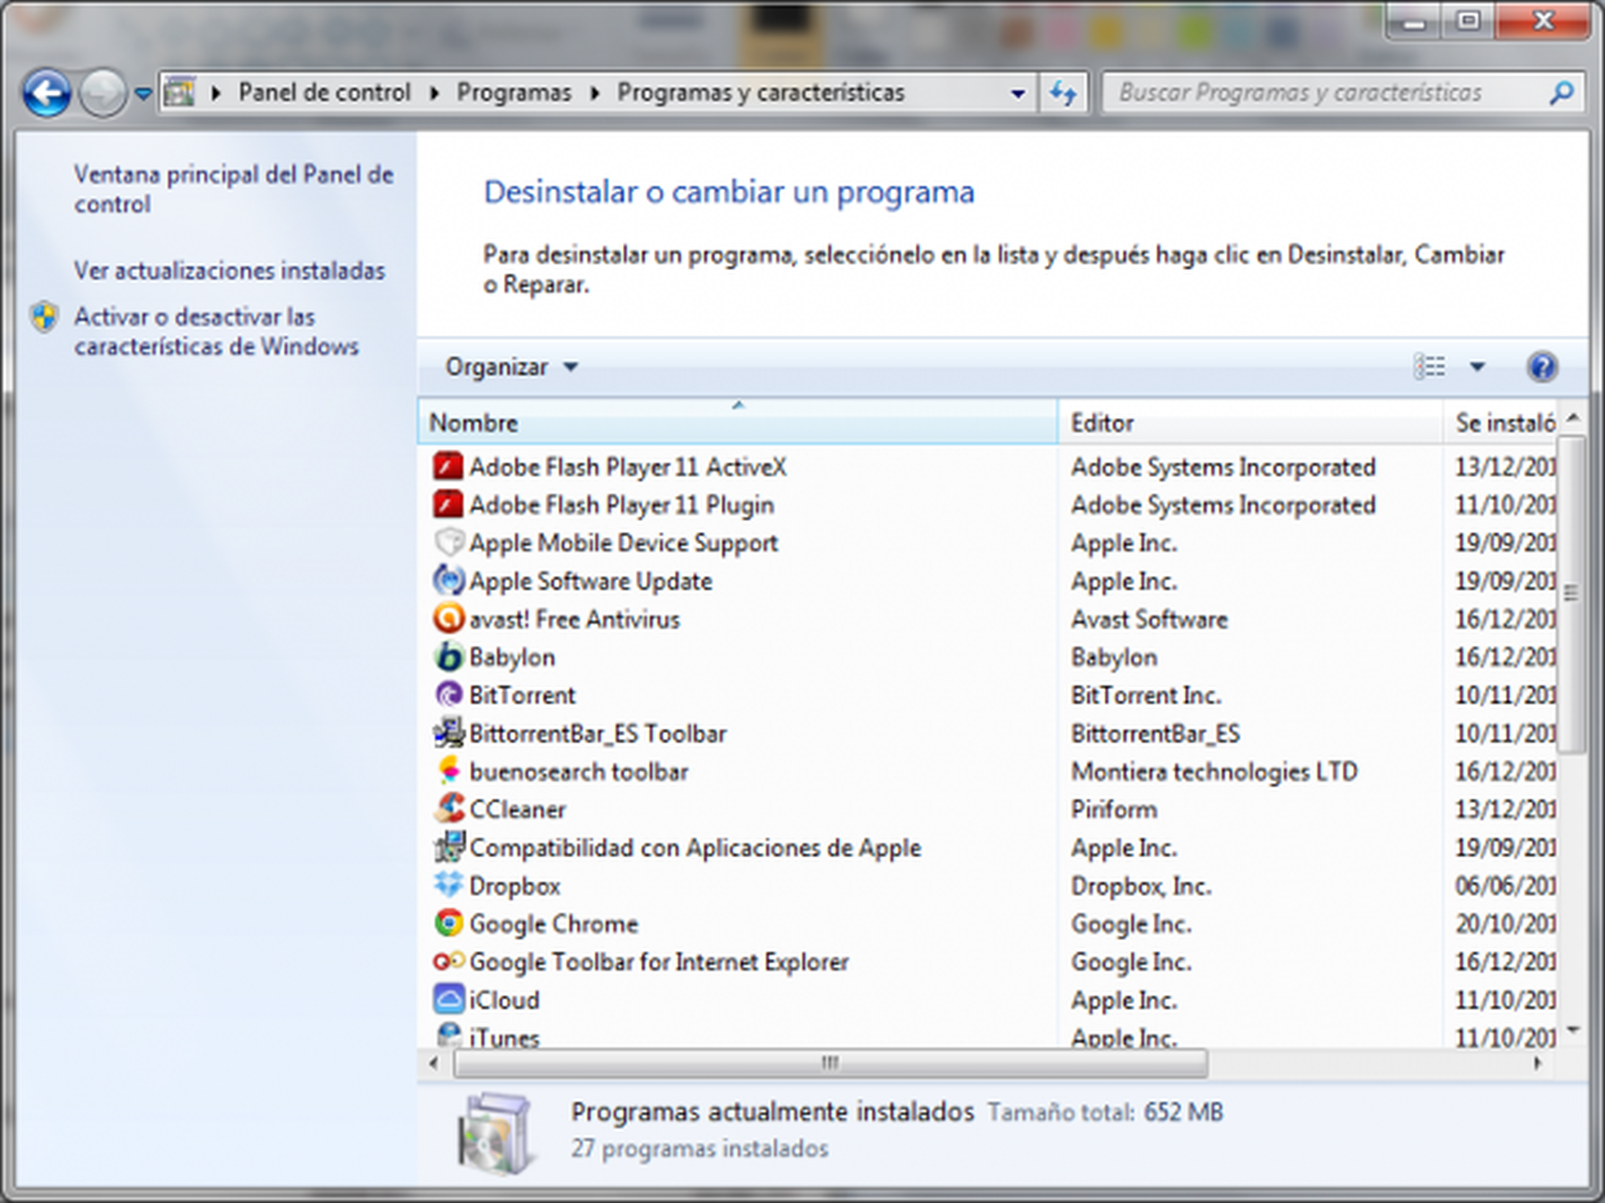Select the CCleaner program icon
The height and width of the screenshot is (1203, 1605).
point(448,809)
